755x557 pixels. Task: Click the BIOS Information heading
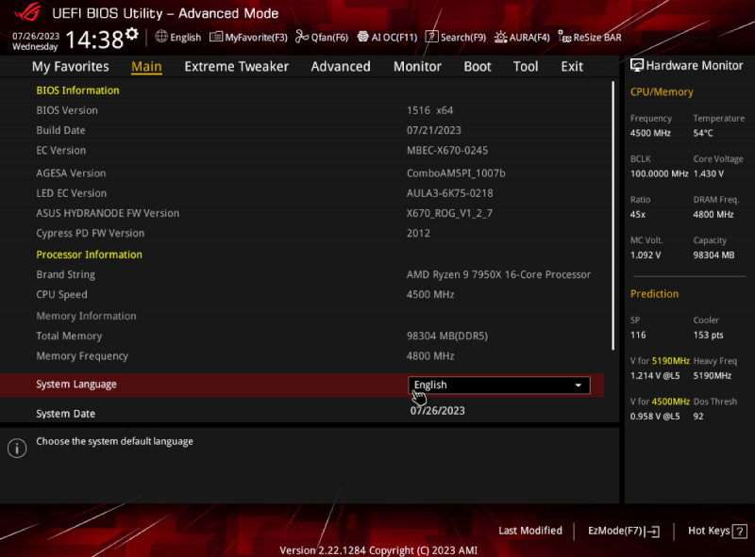tap(77, 90)
